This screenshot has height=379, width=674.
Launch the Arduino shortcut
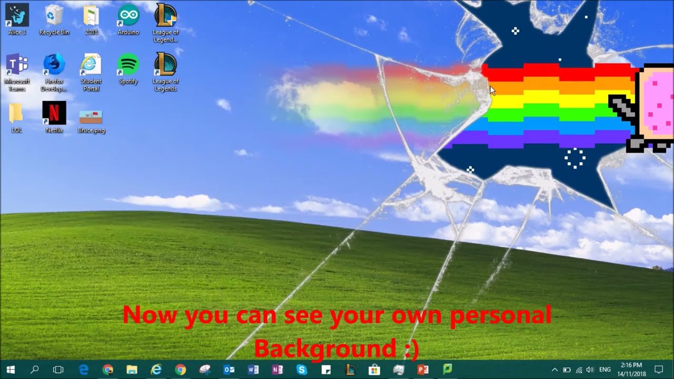128,19
